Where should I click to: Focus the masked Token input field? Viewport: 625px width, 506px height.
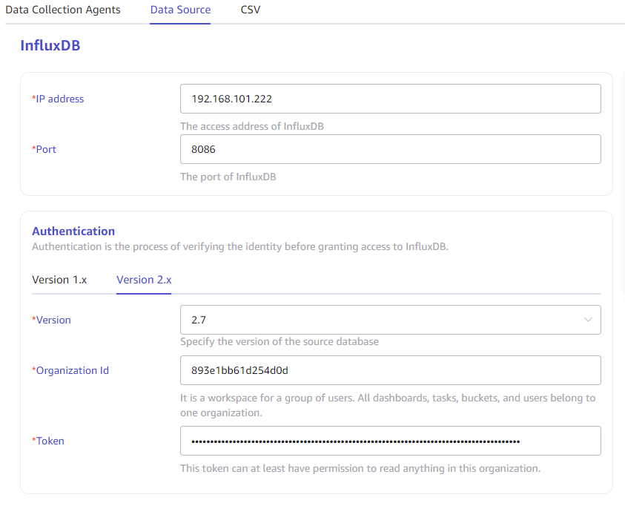tap(391, 441)
